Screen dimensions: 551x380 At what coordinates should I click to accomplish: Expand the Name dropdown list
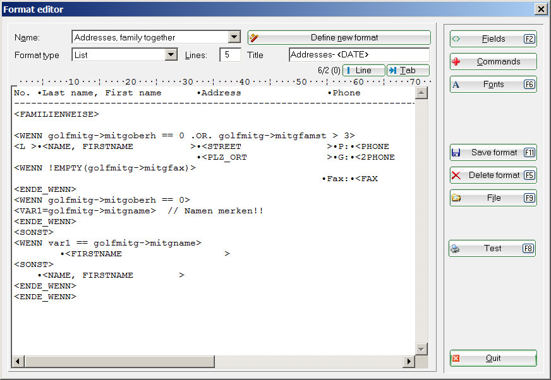(234, 37)
